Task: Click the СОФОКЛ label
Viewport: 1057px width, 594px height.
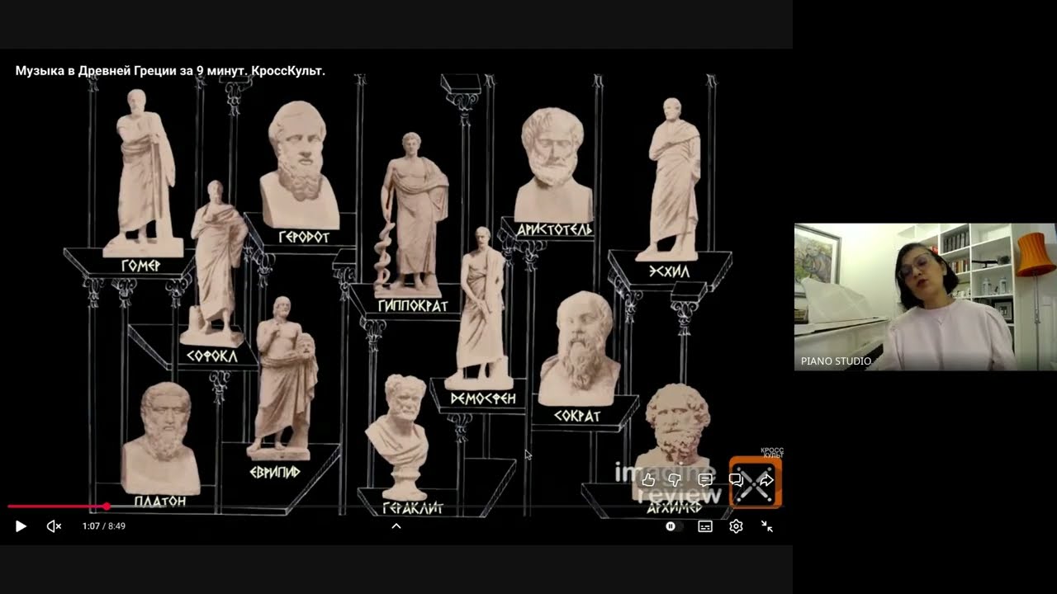Action: tap(211, 356)
